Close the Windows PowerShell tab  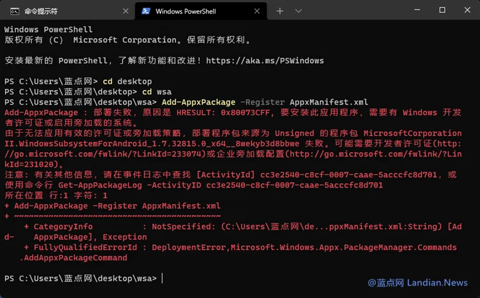[x=257, y=11]
